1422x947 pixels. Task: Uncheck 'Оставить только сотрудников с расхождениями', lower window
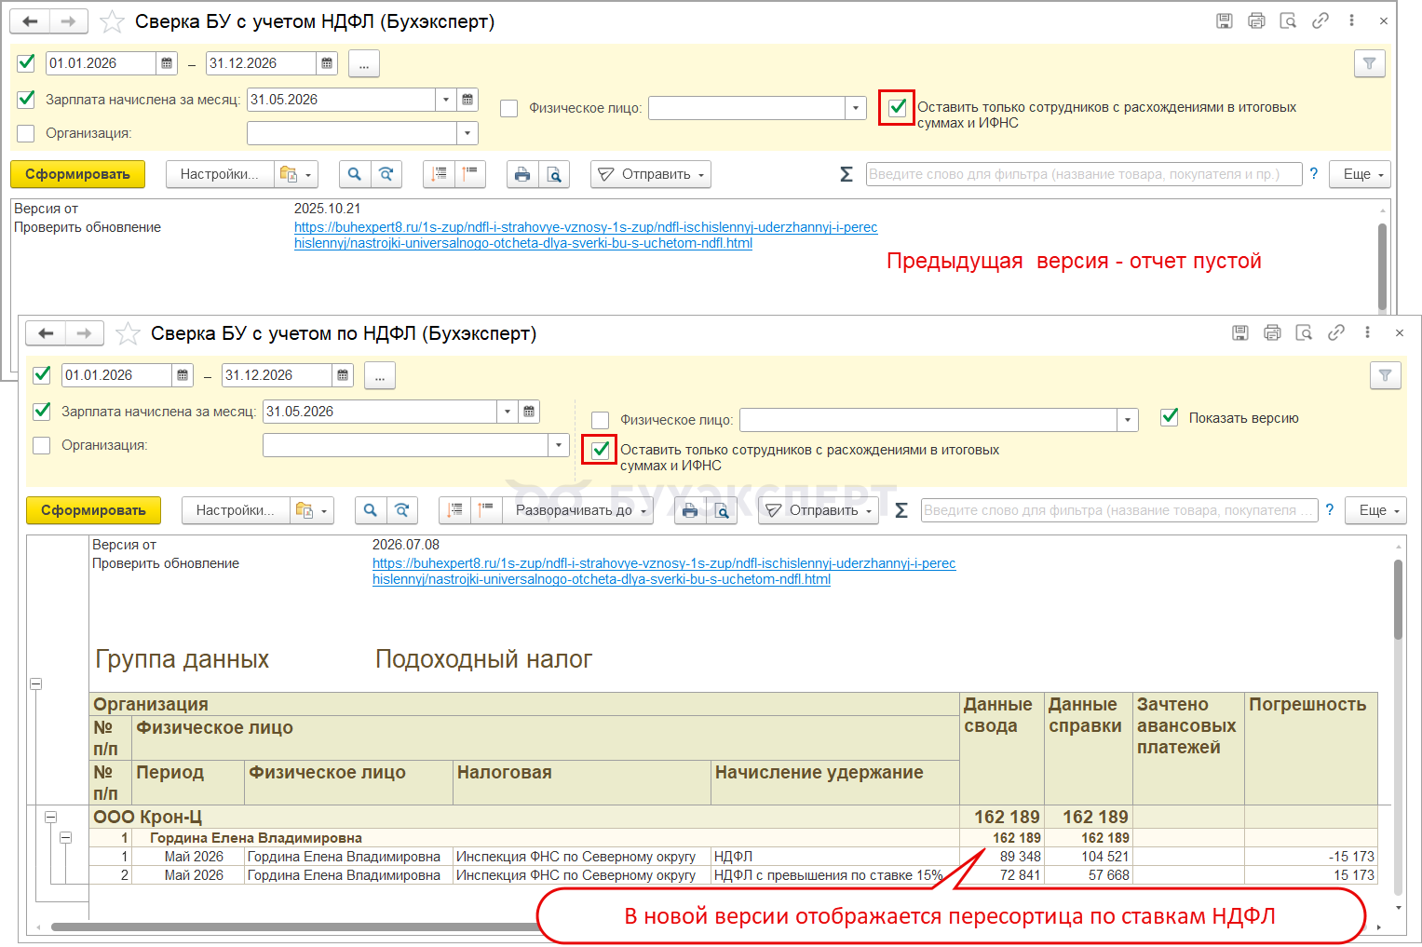tap(600, 451)
